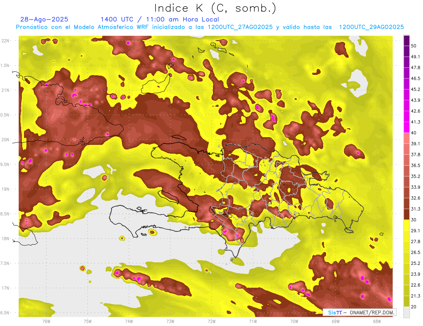Click the "20N" latitude label
423x326 pixels.
[5, 140]
